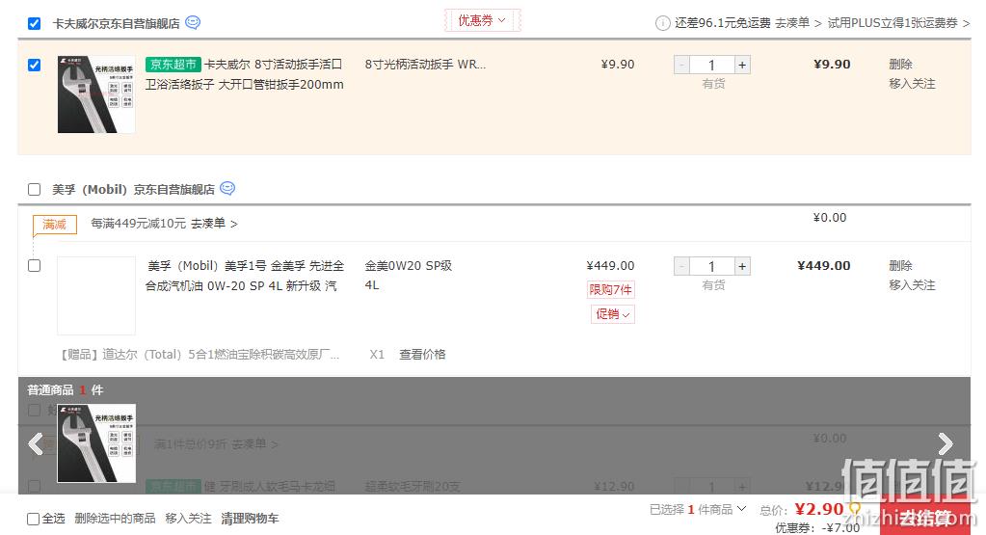Delete the Mobil oil item via 删除
Viewport: 986px width, 535px height.
900,265
